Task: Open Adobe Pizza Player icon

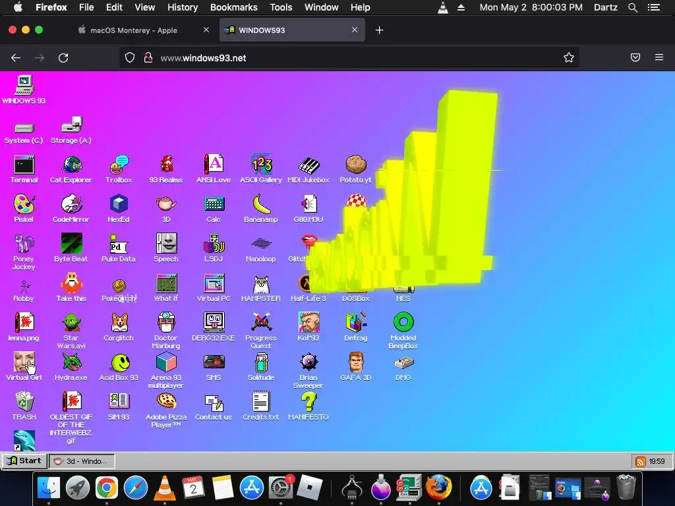Action: (x=166, y=410)
